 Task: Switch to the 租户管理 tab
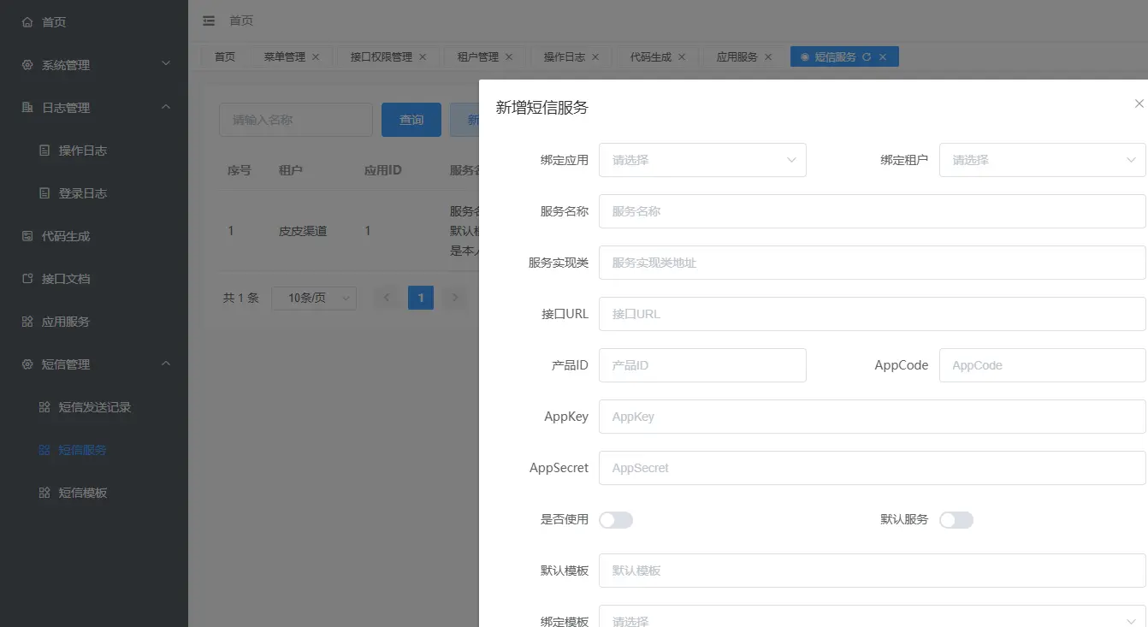[x=477, y=56]
